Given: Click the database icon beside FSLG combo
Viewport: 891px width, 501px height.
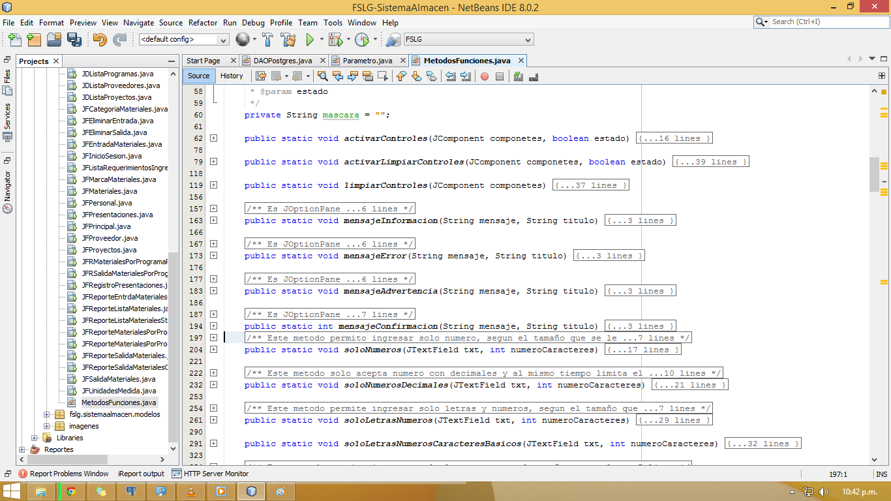Looking at the screenshot, I should tap(393, 39).
